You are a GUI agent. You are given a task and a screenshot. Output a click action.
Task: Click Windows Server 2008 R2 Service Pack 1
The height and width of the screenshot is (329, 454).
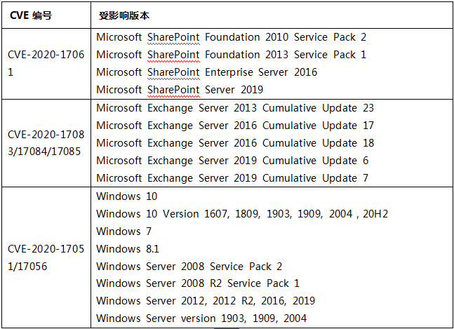click(x=198, y=283)
